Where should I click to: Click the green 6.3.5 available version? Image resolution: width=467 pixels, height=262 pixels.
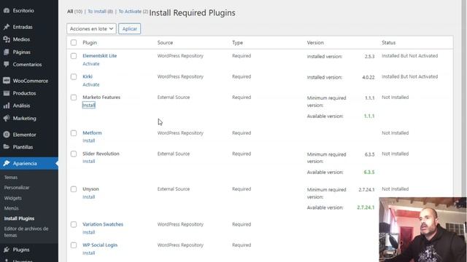coord(369,172)
